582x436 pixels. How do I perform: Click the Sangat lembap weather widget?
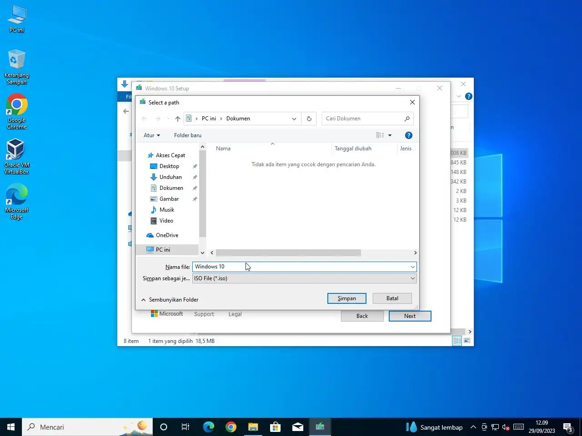[434, 427]
